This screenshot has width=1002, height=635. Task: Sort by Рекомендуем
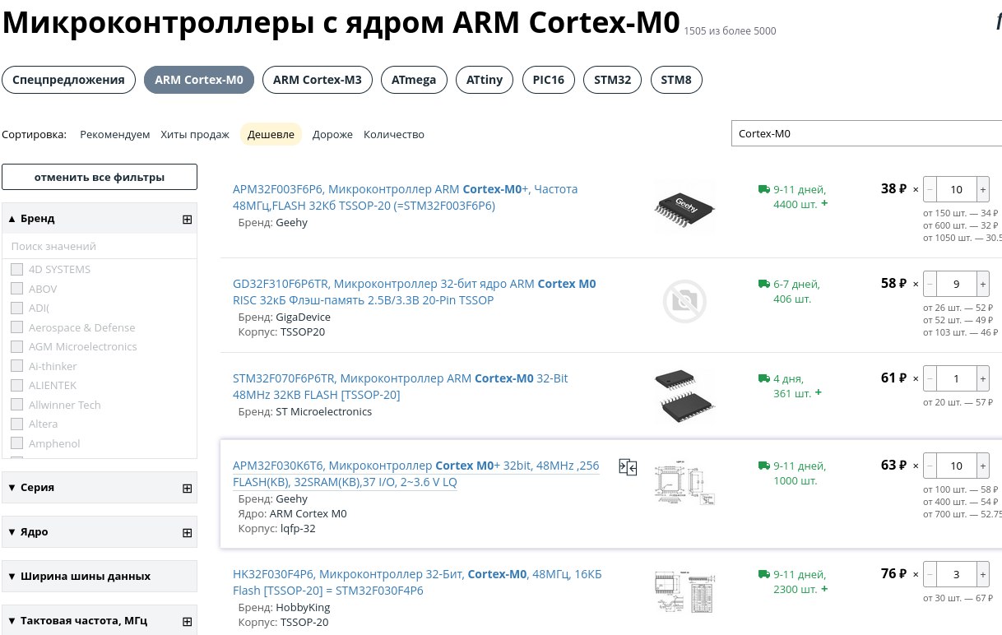[x=115, y=134]
